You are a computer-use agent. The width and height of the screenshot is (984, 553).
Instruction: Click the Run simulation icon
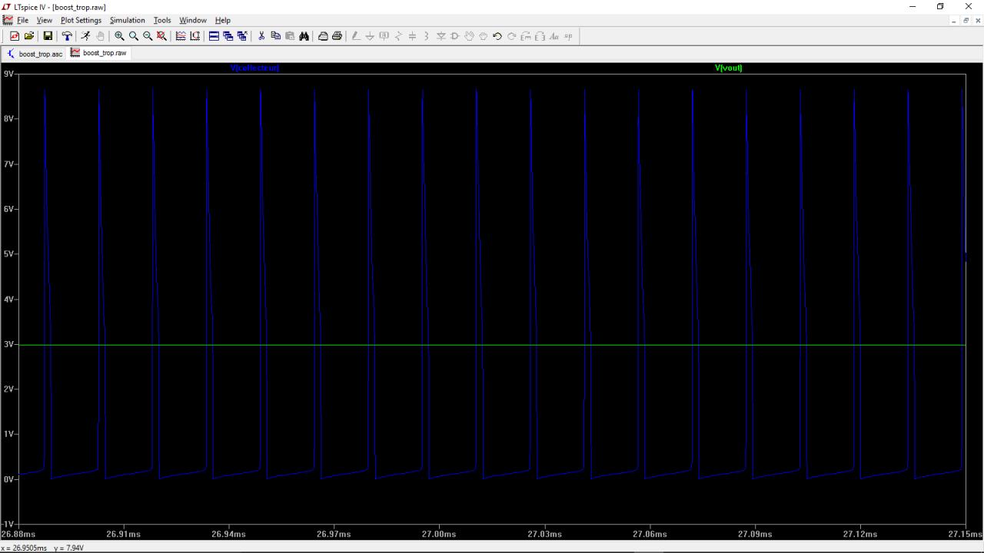pos(85,36)
